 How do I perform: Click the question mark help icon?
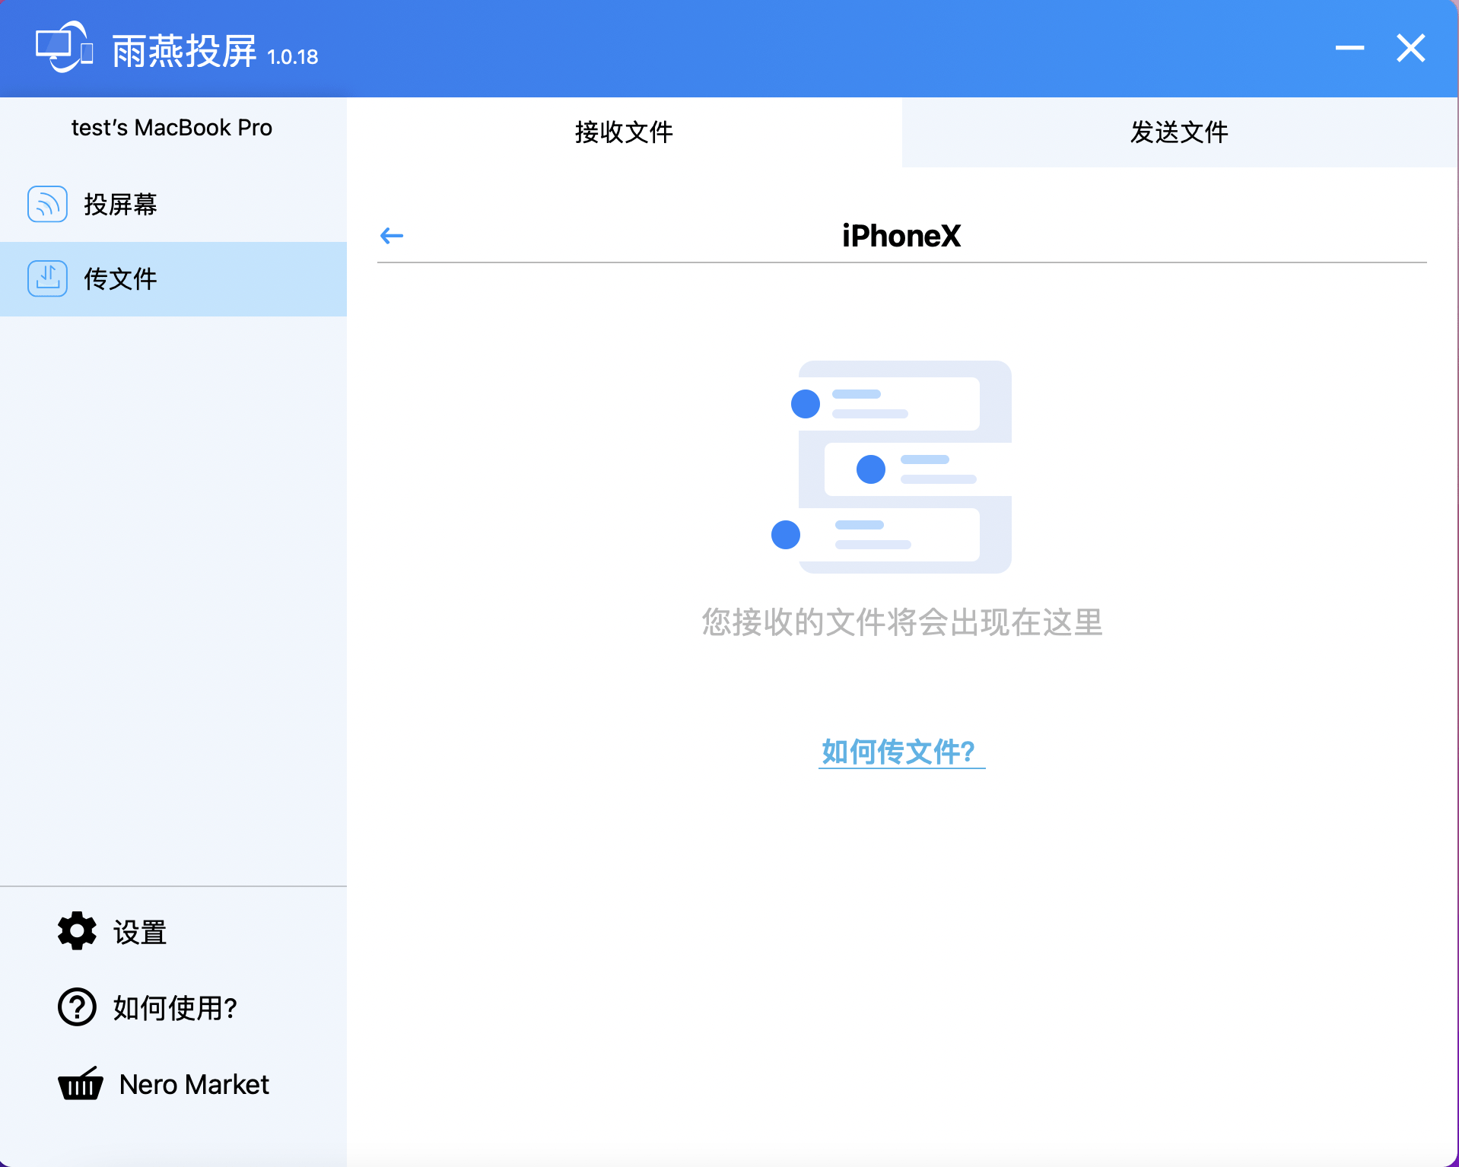point(77,1007)
